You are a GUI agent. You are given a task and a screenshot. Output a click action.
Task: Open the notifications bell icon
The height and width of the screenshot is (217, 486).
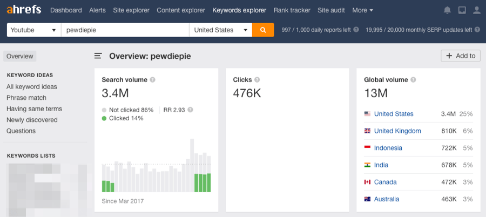pos(447,10)
